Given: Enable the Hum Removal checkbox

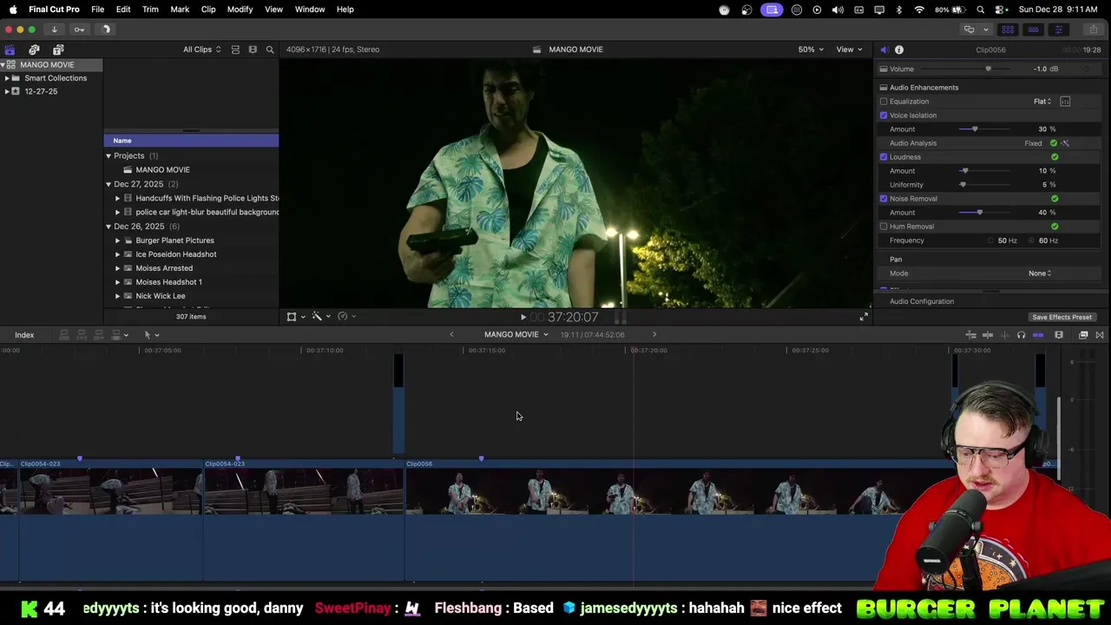Looking at the screenshot, I should click(884, 227).
